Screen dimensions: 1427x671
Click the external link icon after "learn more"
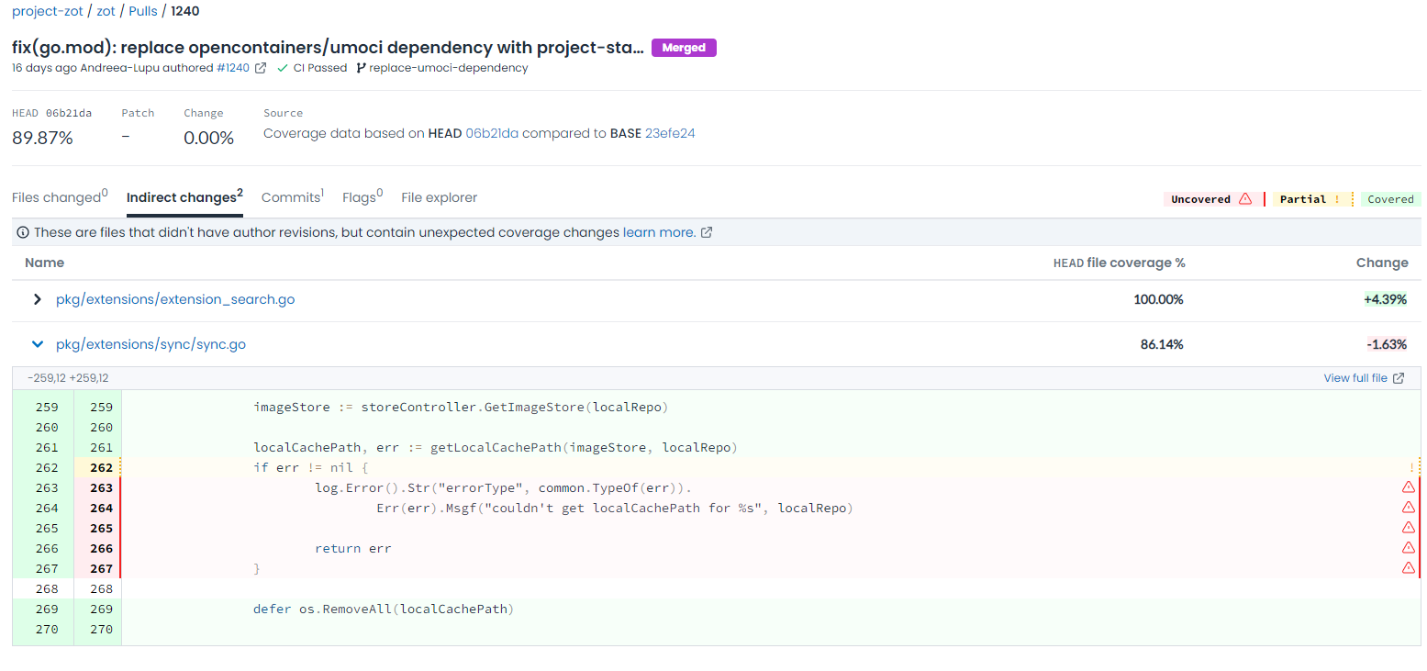tap(705, 231)
